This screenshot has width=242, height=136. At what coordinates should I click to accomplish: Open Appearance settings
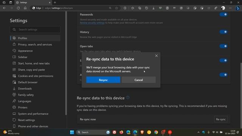35,51
